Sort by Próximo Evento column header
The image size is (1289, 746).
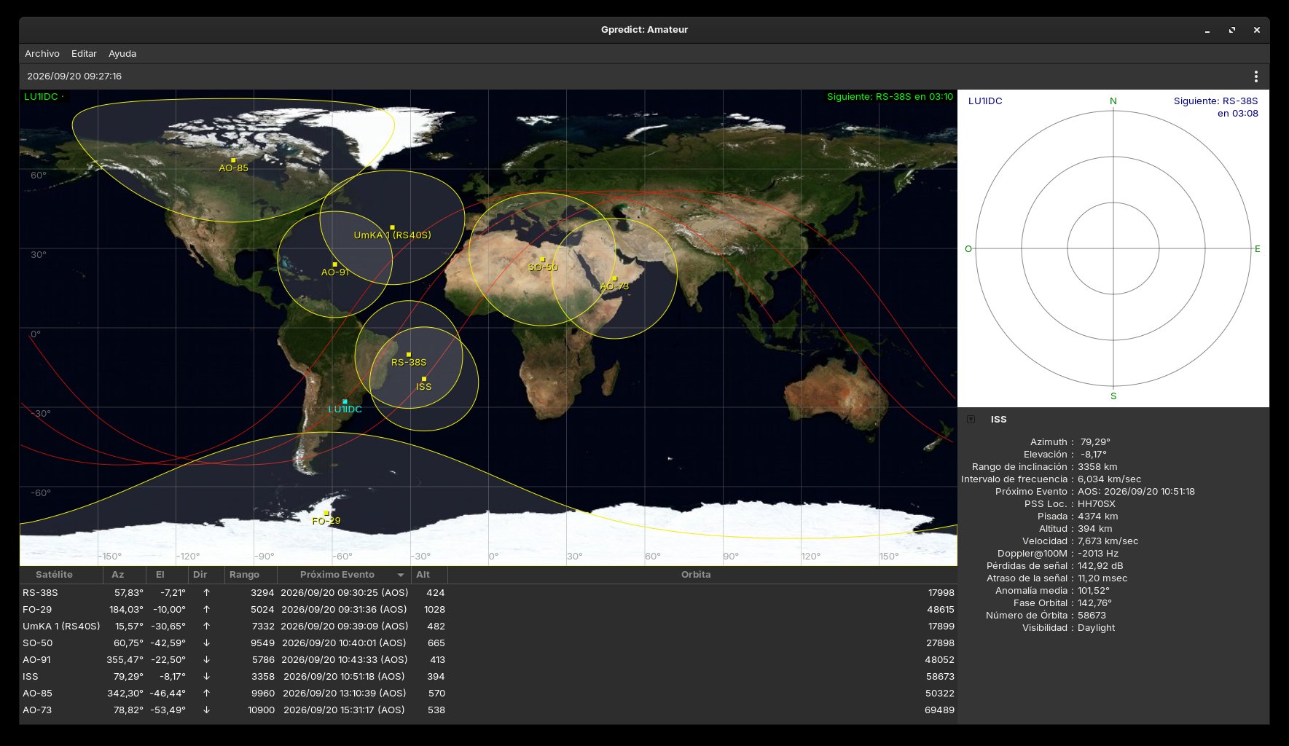pos(344,575)
